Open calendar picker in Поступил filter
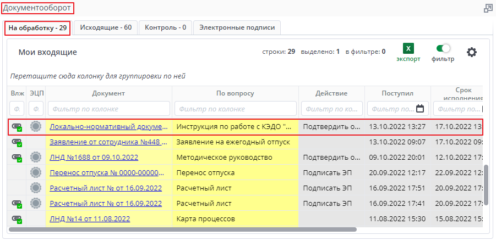 tap(420, 109)
